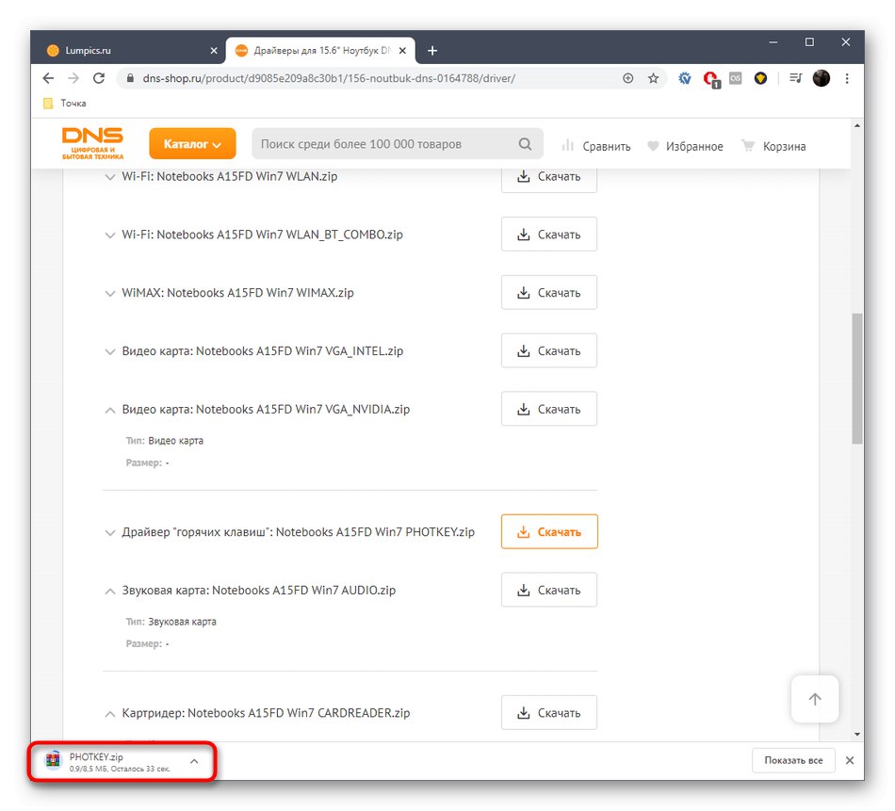Click the Показать все downloads button
Screen dimensions: 895x811
coord(793,760)
